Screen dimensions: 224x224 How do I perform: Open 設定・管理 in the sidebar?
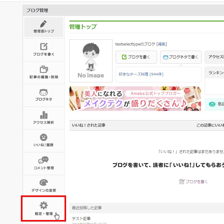coord(44,209)
